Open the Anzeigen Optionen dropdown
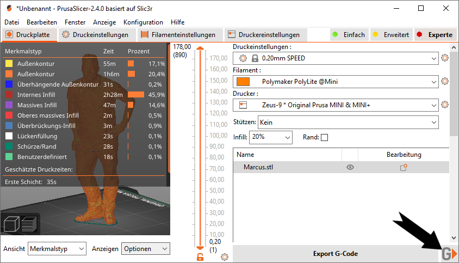This screenshot has height=263, width=459. [146, 249]
